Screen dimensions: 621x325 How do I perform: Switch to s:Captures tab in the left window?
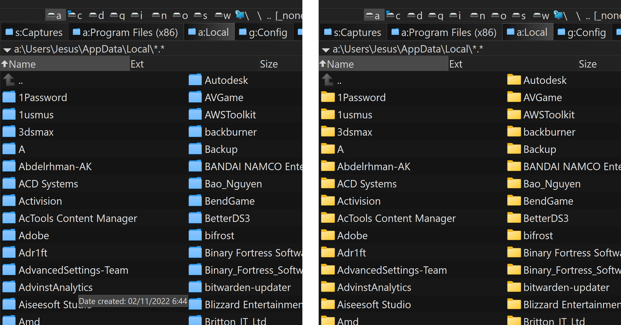(x=34, y=32)
